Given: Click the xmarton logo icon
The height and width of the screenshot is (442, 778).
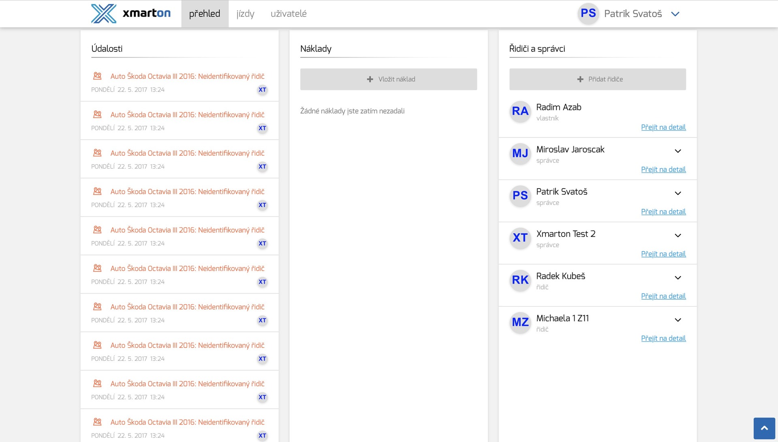Looking at the screenshot, I should (104, 13).
